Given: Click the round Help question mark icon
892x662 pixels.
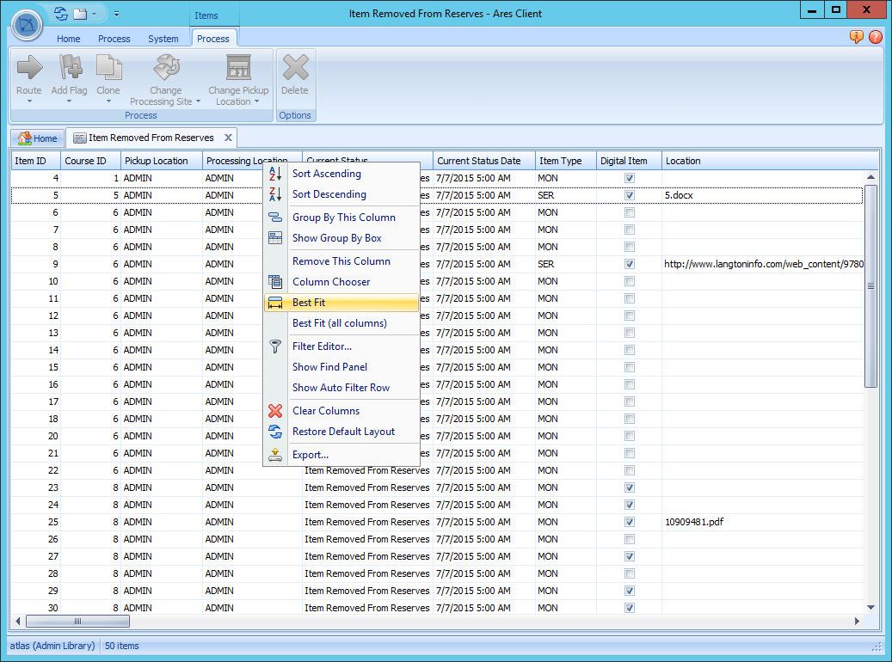Looking at the screenshot, I should (876, 38).
